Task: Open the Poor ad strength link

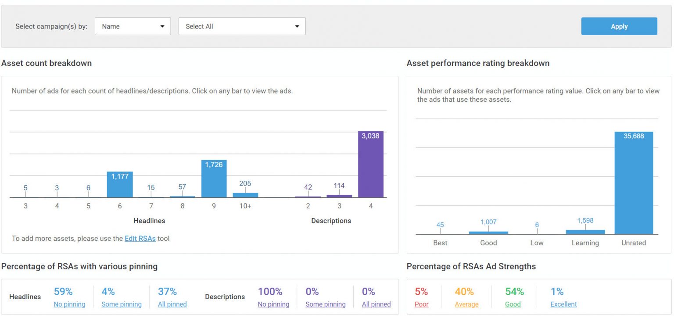Action: point(421,304)
